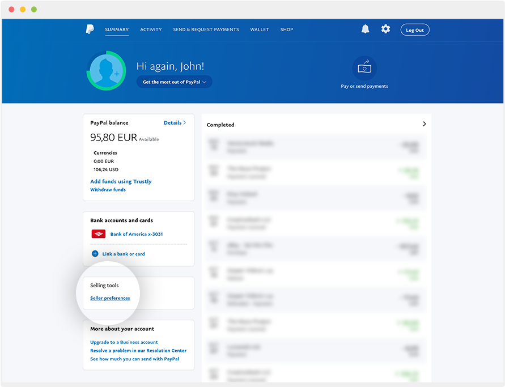
Task: Open settings with the gear icon
Action: click(385, 29)
